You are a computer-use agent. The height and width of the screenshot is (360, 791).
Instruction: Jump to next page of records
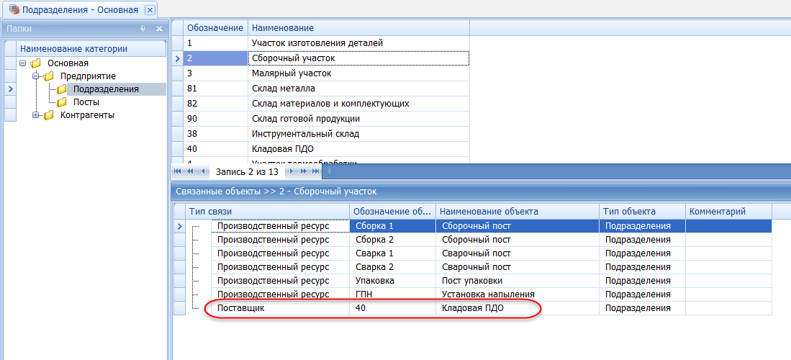(304, 171)
